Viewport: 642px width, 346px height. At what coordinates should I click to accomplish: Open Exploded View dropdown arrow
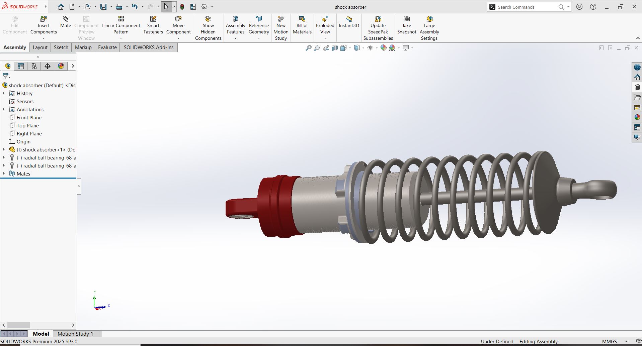pyautogui.click(x=325, y=38)
